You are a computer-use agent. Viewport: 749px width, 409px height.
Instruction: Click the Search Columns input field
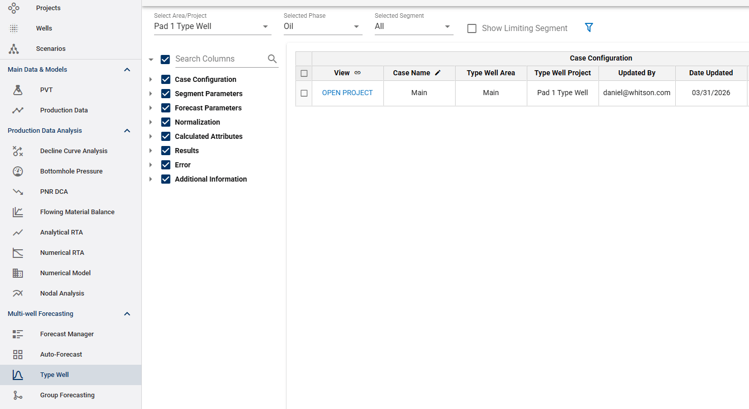(x=219, y=59)
